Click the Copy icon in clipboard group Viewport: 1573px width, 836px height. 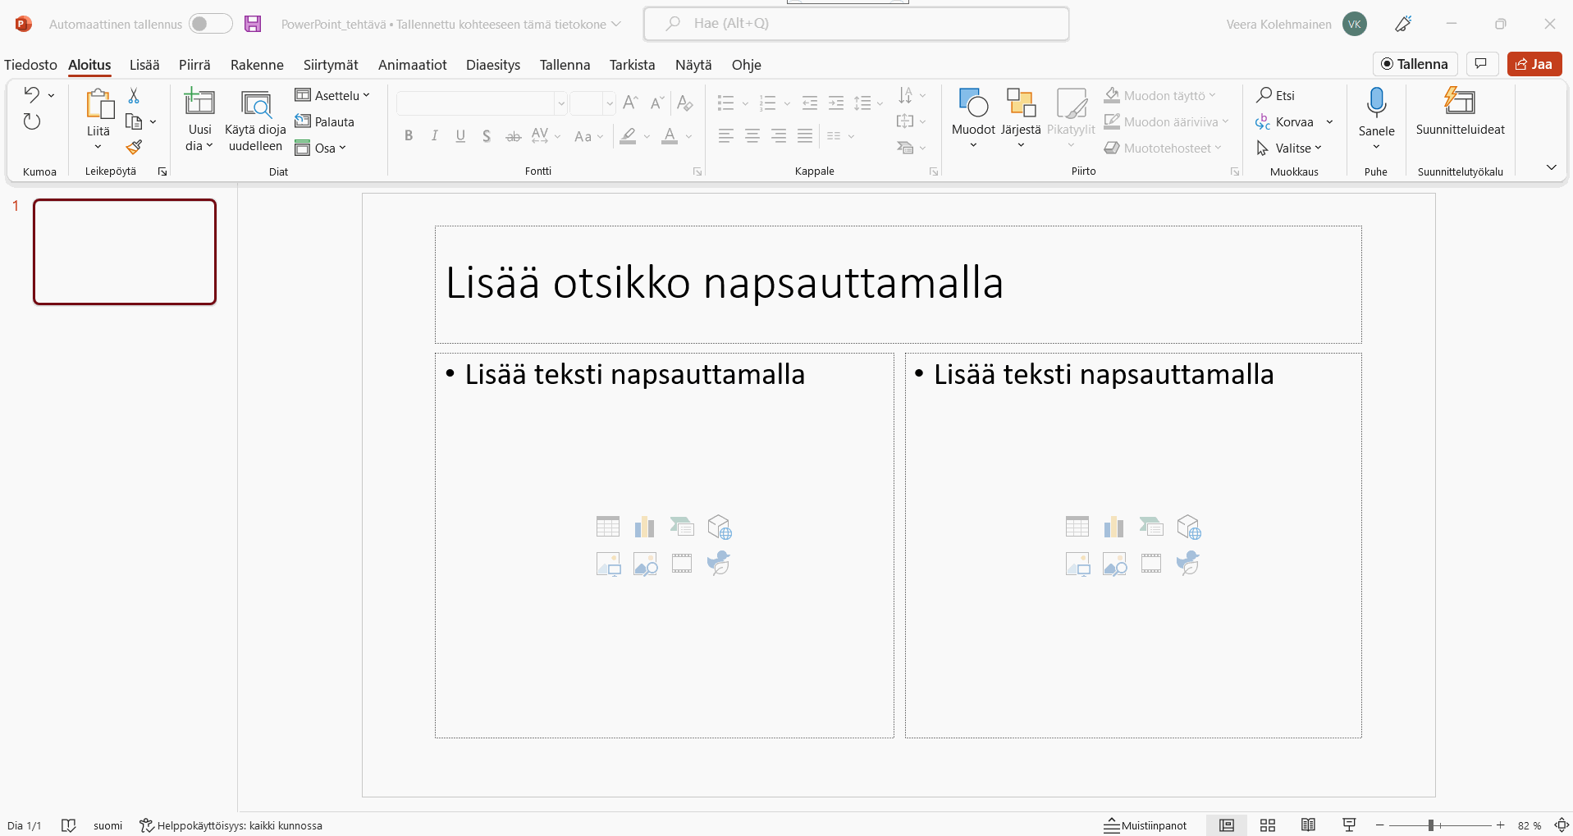pos(134,121)
